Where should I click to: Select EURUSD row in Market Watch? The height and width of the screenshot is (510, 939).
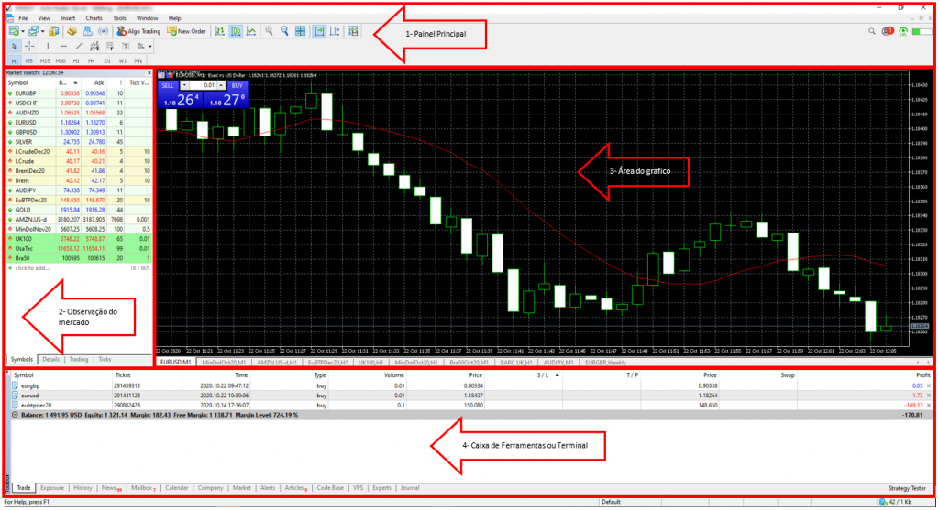pyautogui.click(x=79, y=123)
